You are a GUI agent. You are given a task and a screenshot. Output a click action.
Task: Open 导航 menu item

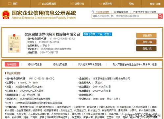pyautogui.click(x=131, y=4)
